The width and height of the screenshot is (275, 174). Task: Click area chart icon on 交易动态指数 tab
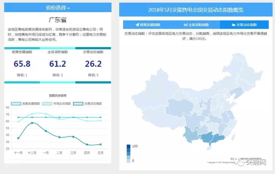click(233, 25)
